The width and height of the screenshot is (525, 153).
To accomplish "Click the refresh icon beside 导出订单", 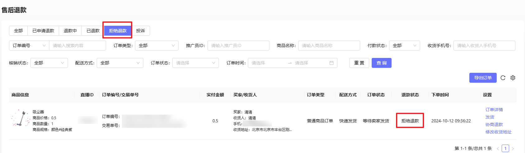I will [x=503, y=78].
